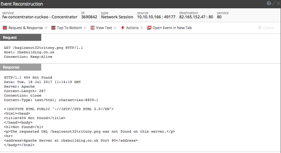Screen dimensions: 281x153
Task: Click the View Text icon
Action: point(93,28)
